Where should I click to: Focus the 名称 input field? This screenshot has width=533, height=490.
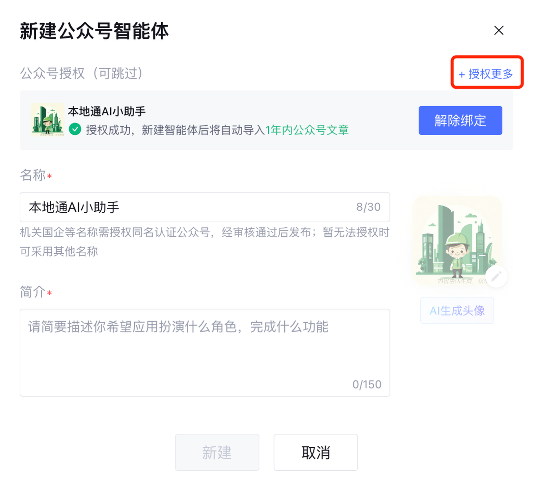click(187, 207)
